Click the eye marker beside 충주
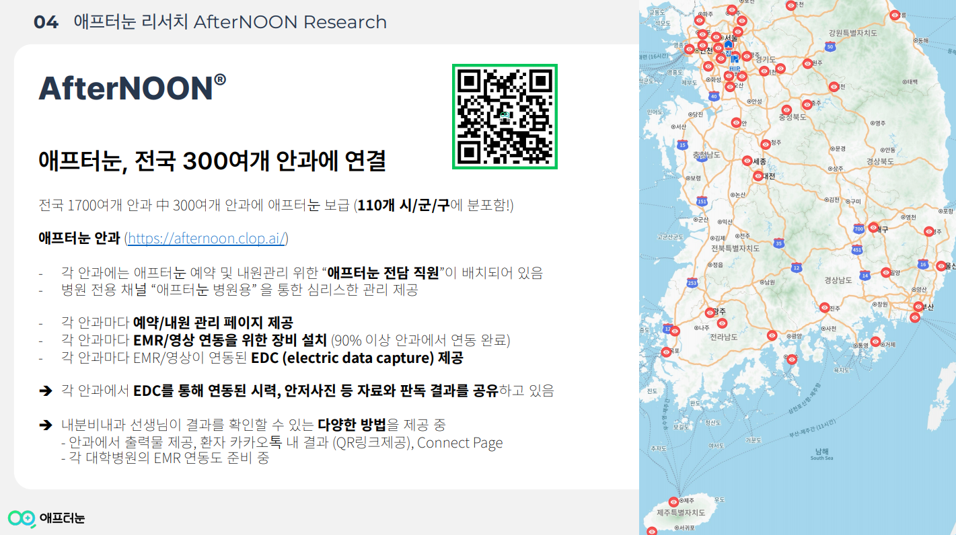 807,104
